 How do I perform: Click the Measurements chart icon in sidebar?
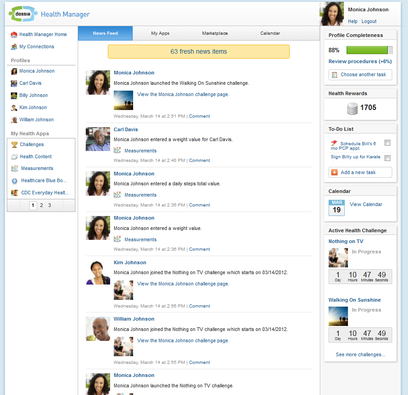(14, 169)
